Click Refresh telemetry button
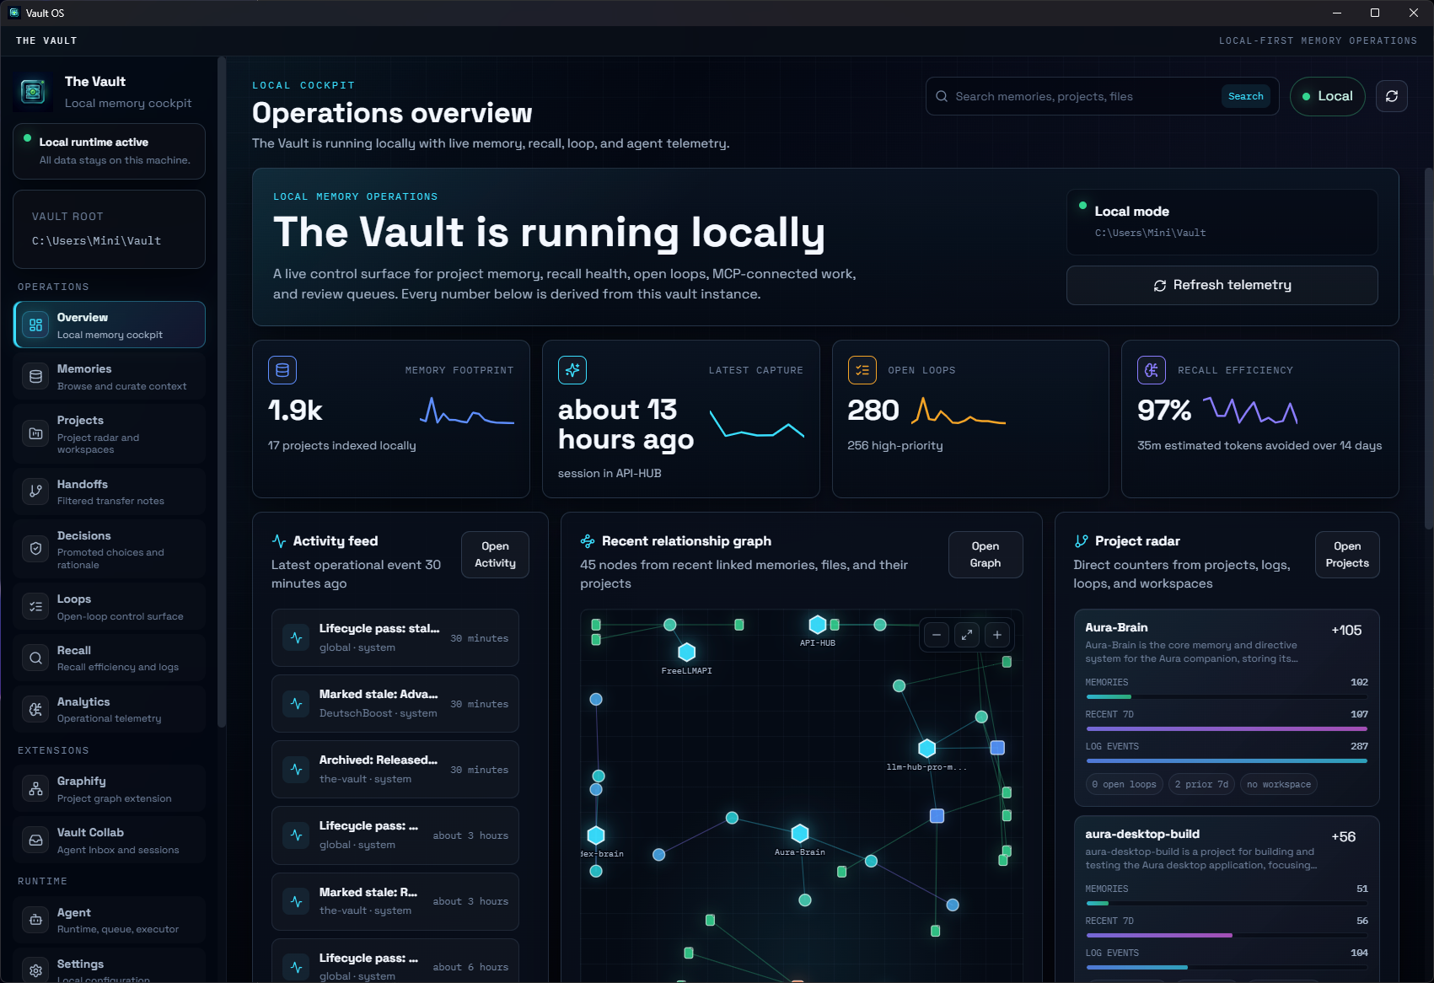Image resolution: width=1434 pixels, height=983 pixels. pyautogui.click(x=1222, y=285)
